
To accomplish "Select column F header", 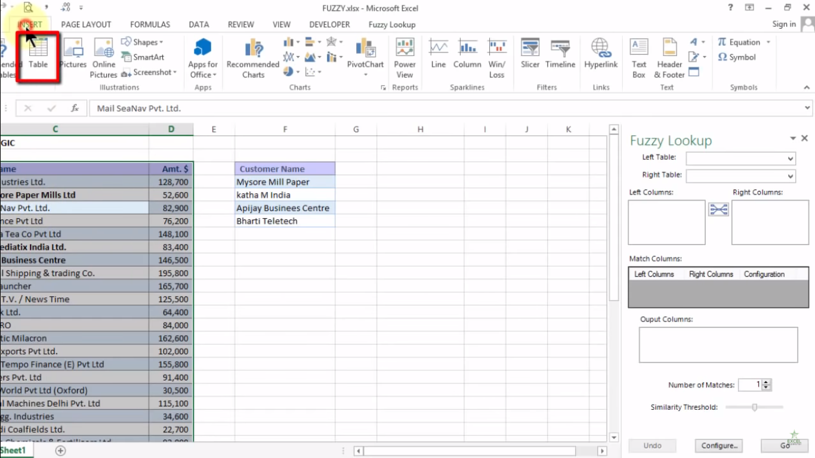I will 285,129.
